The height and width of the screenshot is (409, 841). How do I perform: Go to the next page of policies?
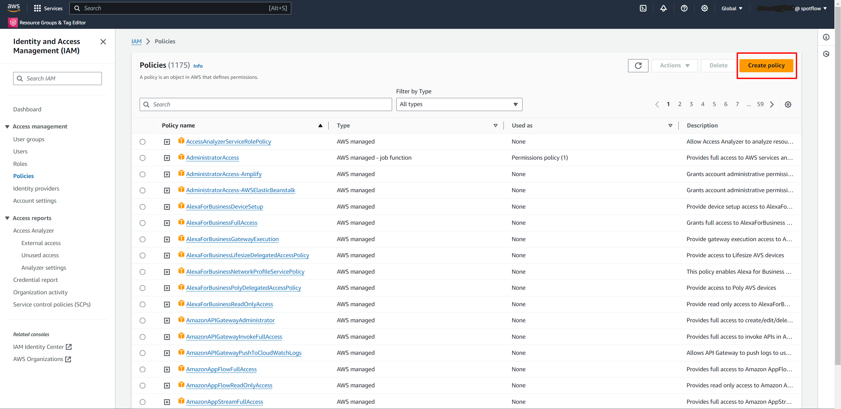[x=772, y=104]
